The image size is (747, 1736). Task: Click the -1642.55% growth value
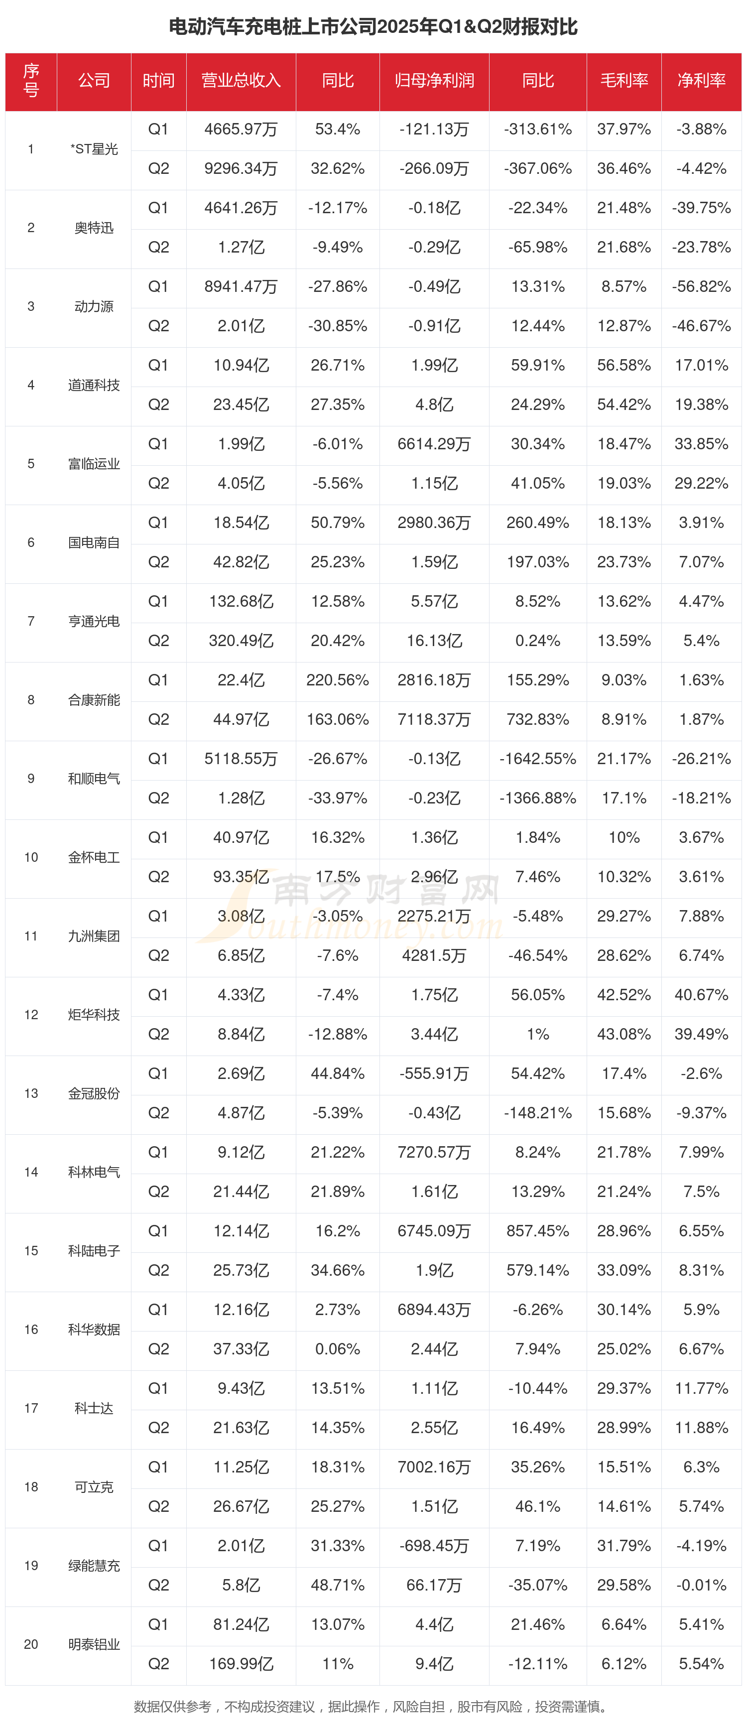pos(537,758)
